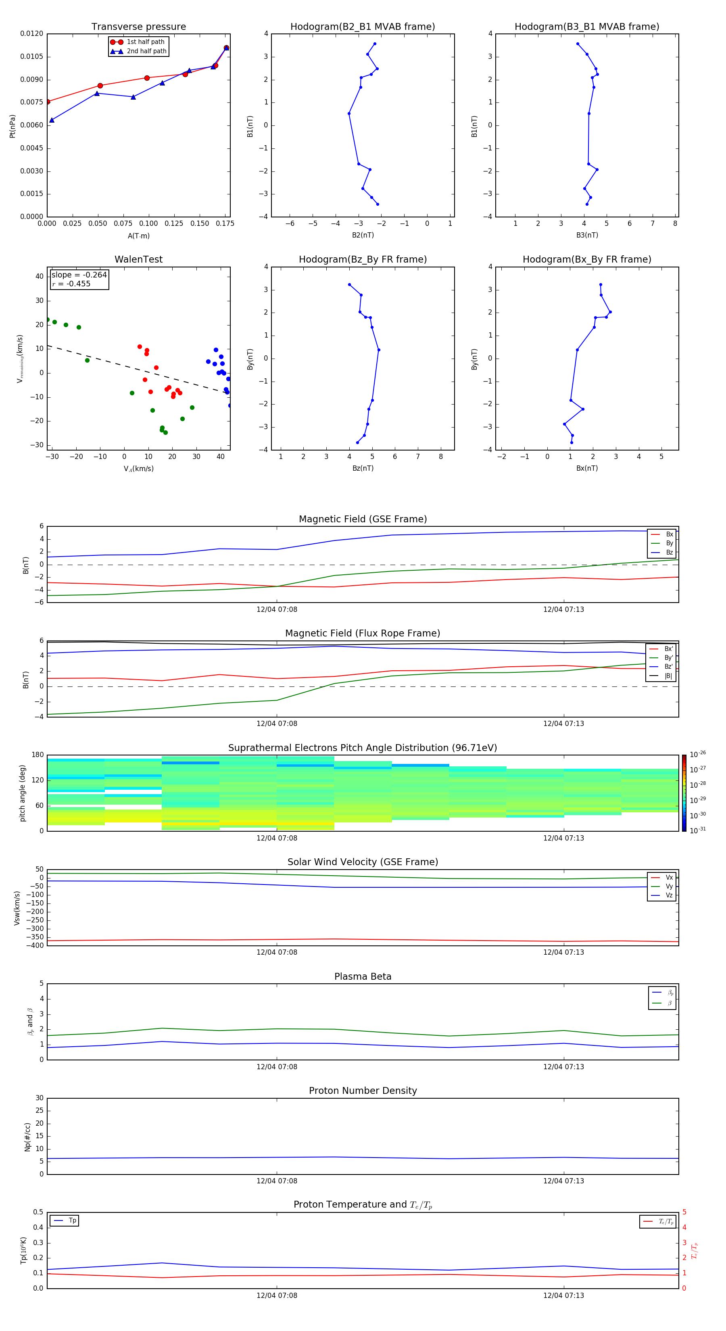Select the "1st half path" legend entry
The height and width of the screenshot is (1331, 726).
(138, 42)
